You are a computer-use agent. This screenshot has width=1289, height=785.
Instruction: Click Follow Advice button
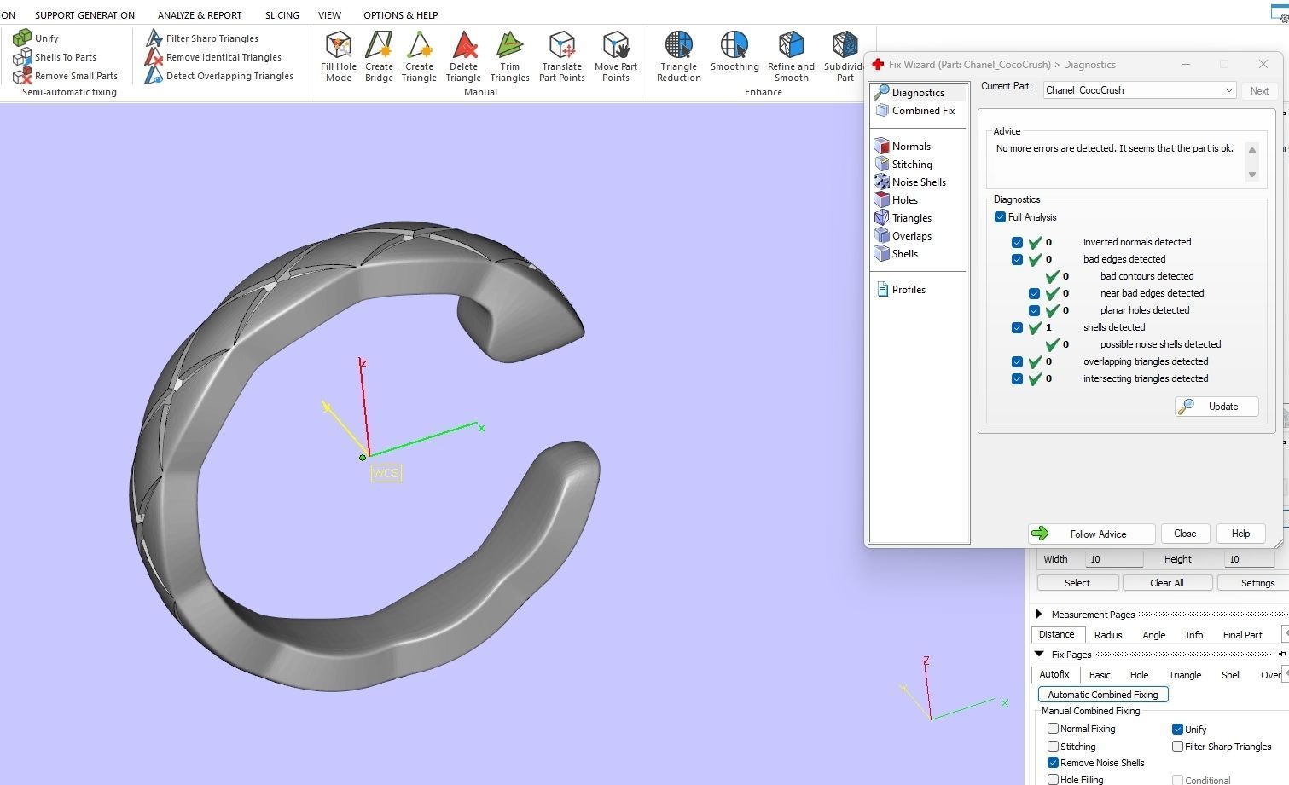pos(1091,534)
